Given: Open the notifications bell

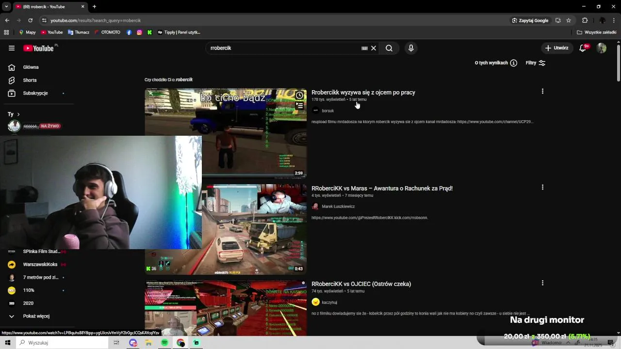Looking at the screenshot, I should pyautogui.click(x=583, y=48).
